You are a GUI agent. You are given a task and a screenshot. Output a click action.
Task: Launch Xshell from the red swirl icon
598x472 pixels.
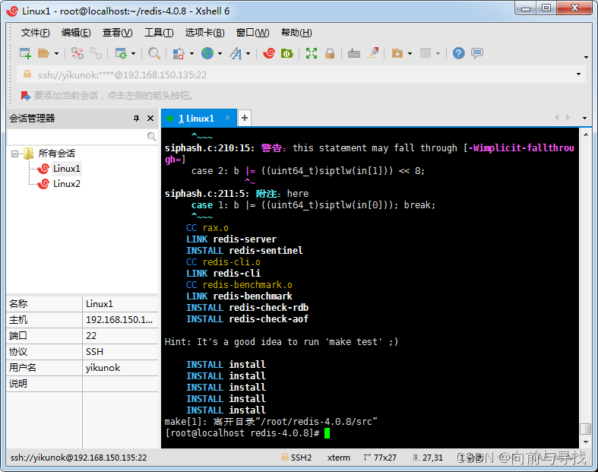coord(269,53)
